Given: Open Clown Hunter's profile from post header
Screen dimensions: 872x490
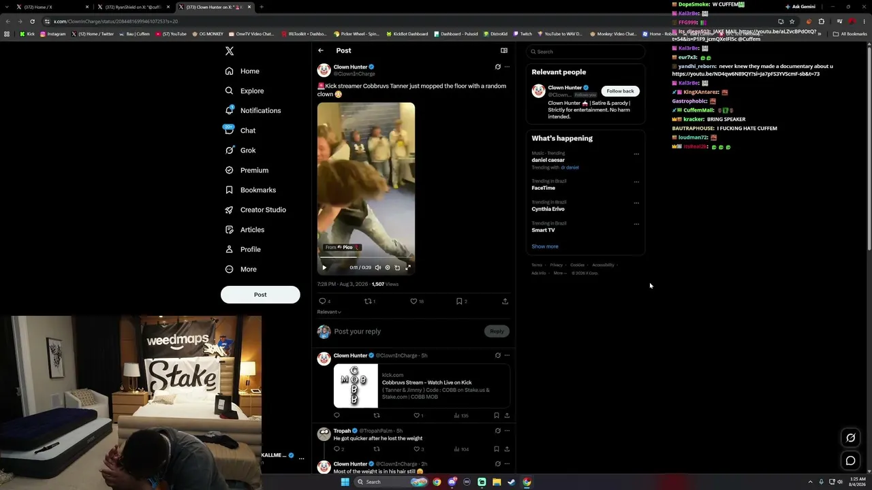Looking at the screenshot, I should click(350, 67).
